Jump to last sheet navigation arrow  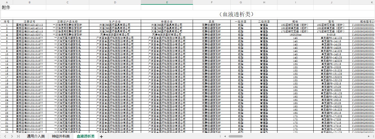coord(18,136)
